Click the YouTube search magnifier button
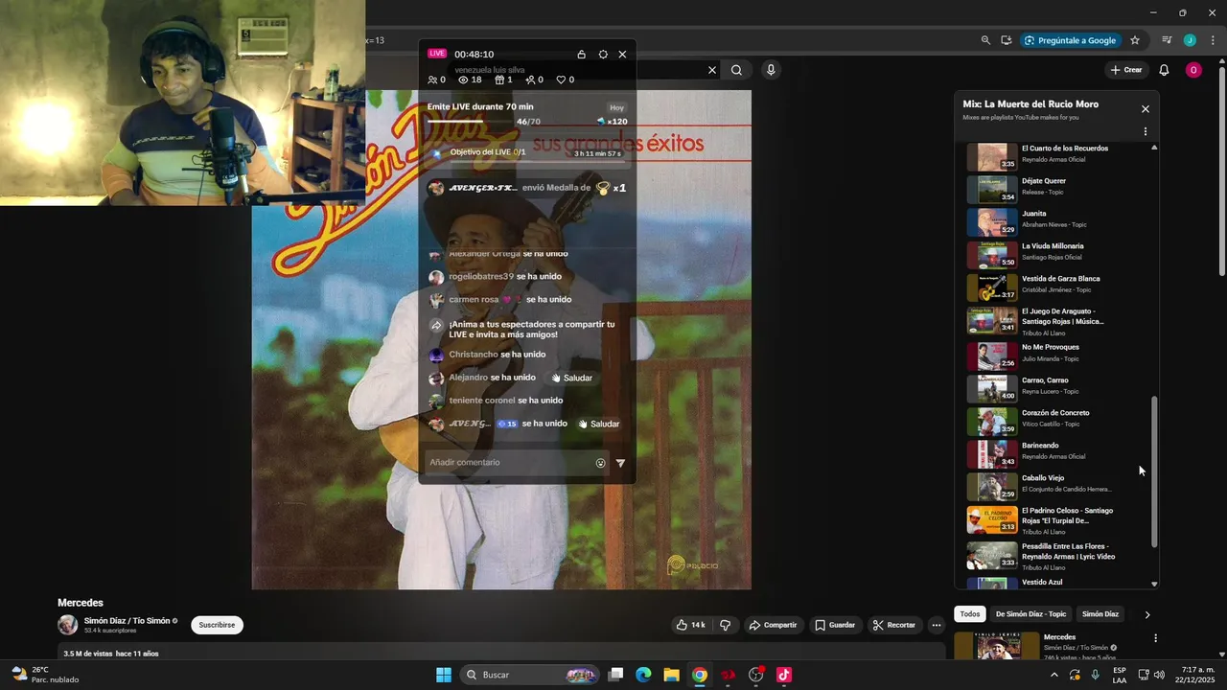Image resolution: width=1227 pixels, height=690 pixels. 736,70
